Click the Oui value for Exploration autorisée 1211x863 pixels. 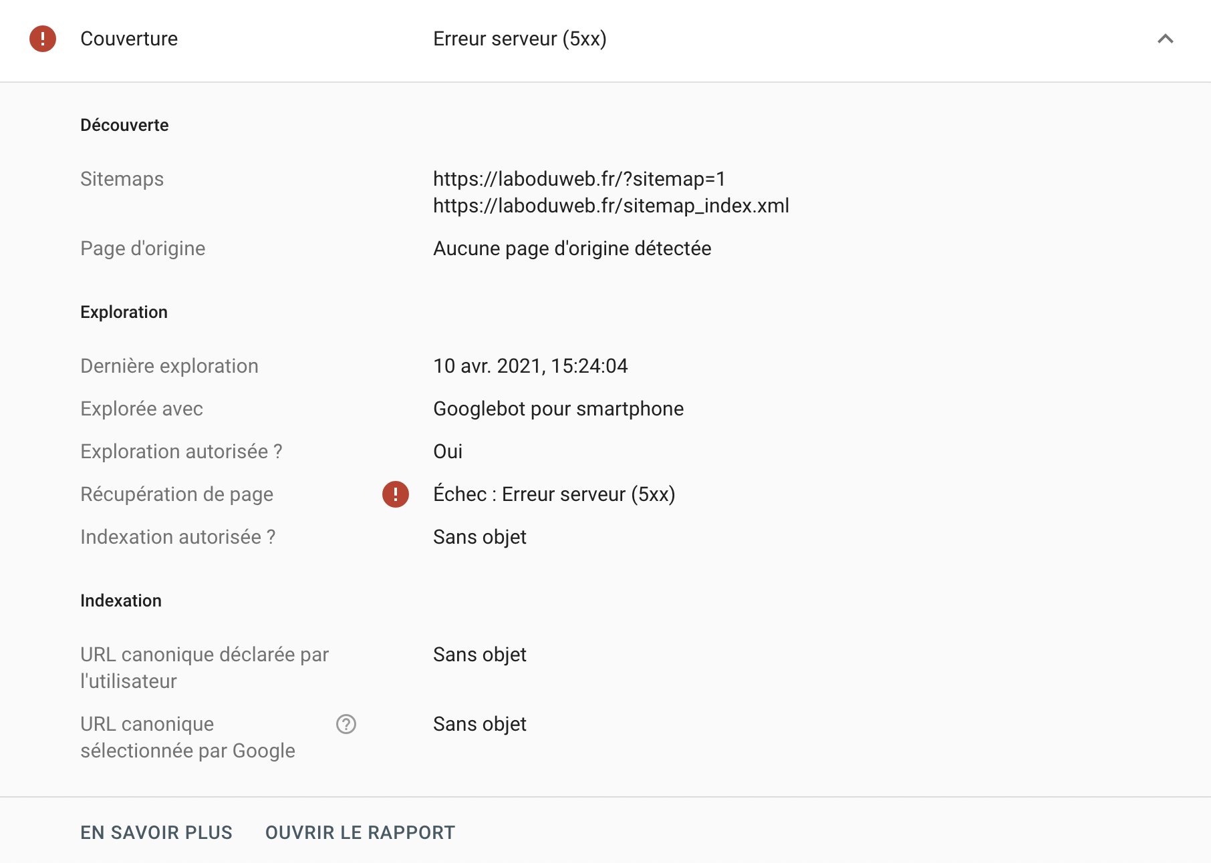tap(448, 452)
